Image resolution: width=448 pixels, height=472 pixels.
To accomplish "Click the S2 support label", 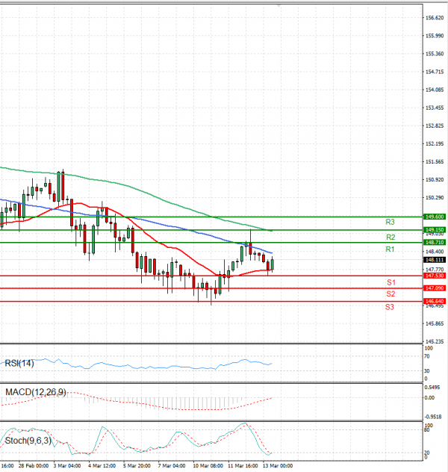I will click(391, 294).
